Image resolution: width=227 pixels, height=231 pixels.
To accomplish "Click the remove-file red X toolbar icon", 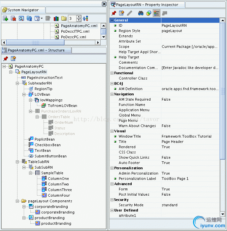I will [x=14, y=18].
